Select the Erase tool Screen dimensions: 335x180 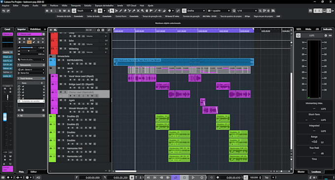[125, 11]
